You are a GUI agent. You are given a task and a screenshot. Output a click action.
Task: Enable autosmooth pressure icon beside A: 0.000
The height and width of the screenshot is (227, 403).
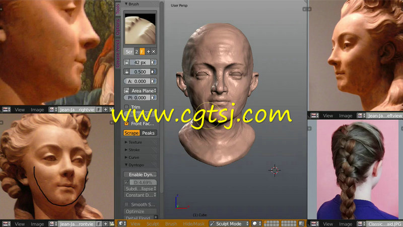point(154,81)
